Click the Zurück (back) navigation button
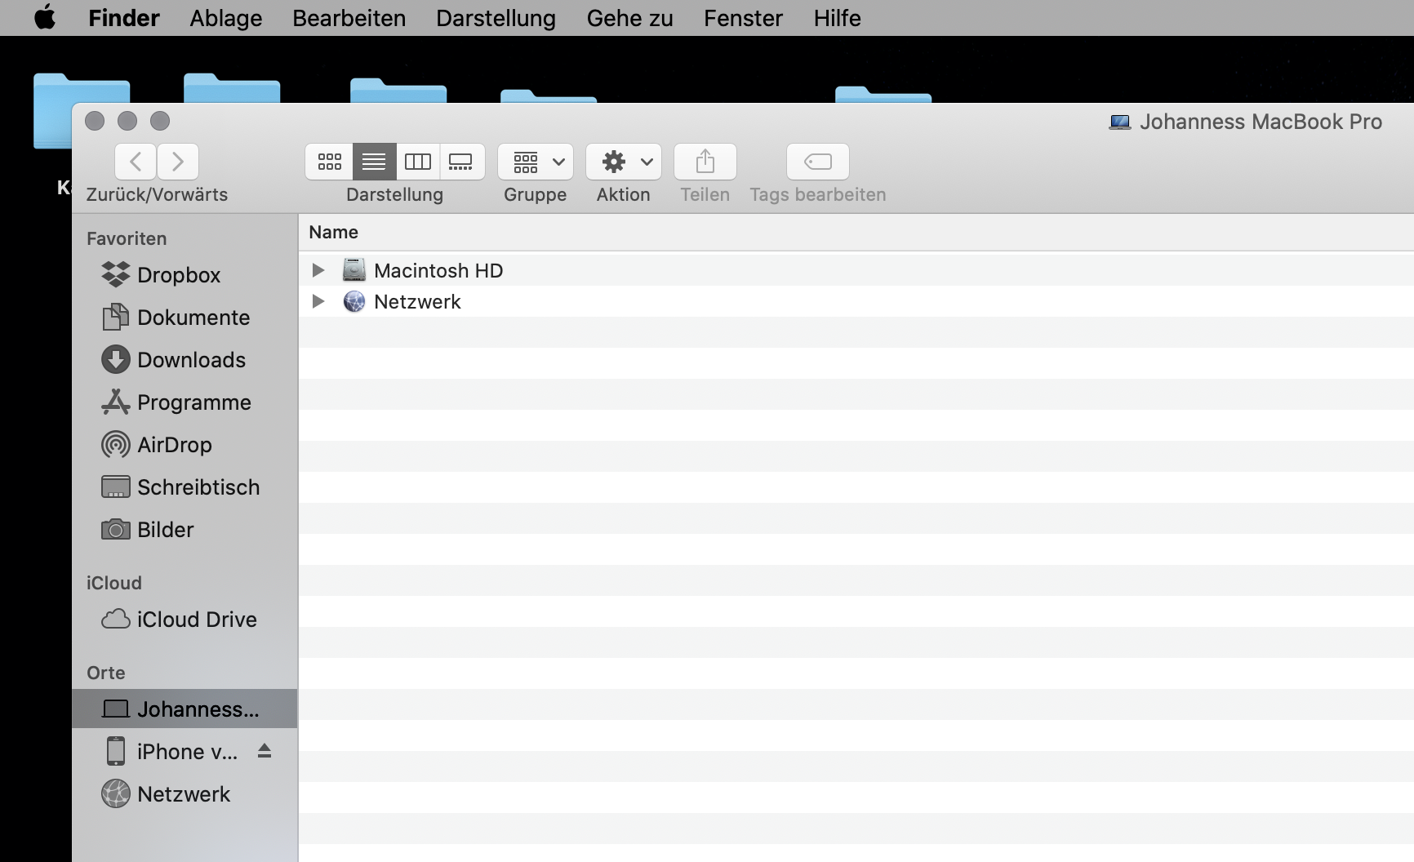The height and width of the screenshot is (862, 1414). [x=135, y=162]
